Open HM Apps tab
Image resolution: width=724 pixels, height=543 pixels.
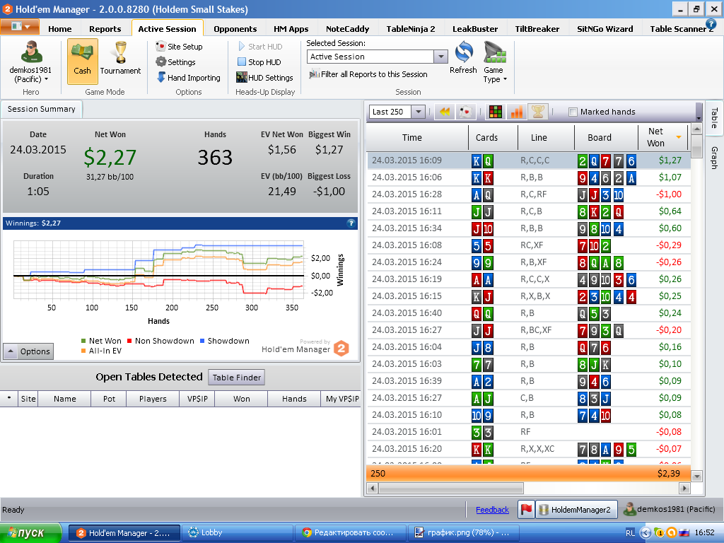pyautogui.click(x=291, y=28)
